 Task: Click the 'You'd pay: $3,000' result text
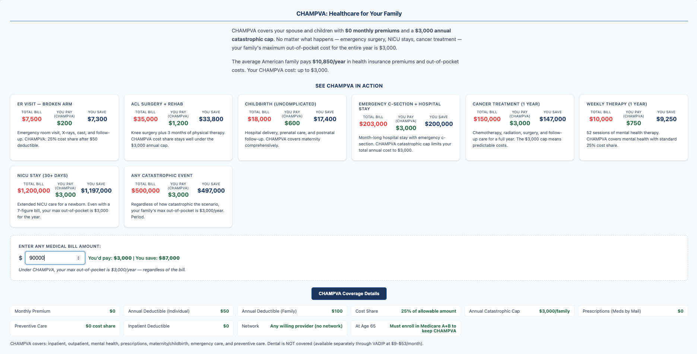110,258
